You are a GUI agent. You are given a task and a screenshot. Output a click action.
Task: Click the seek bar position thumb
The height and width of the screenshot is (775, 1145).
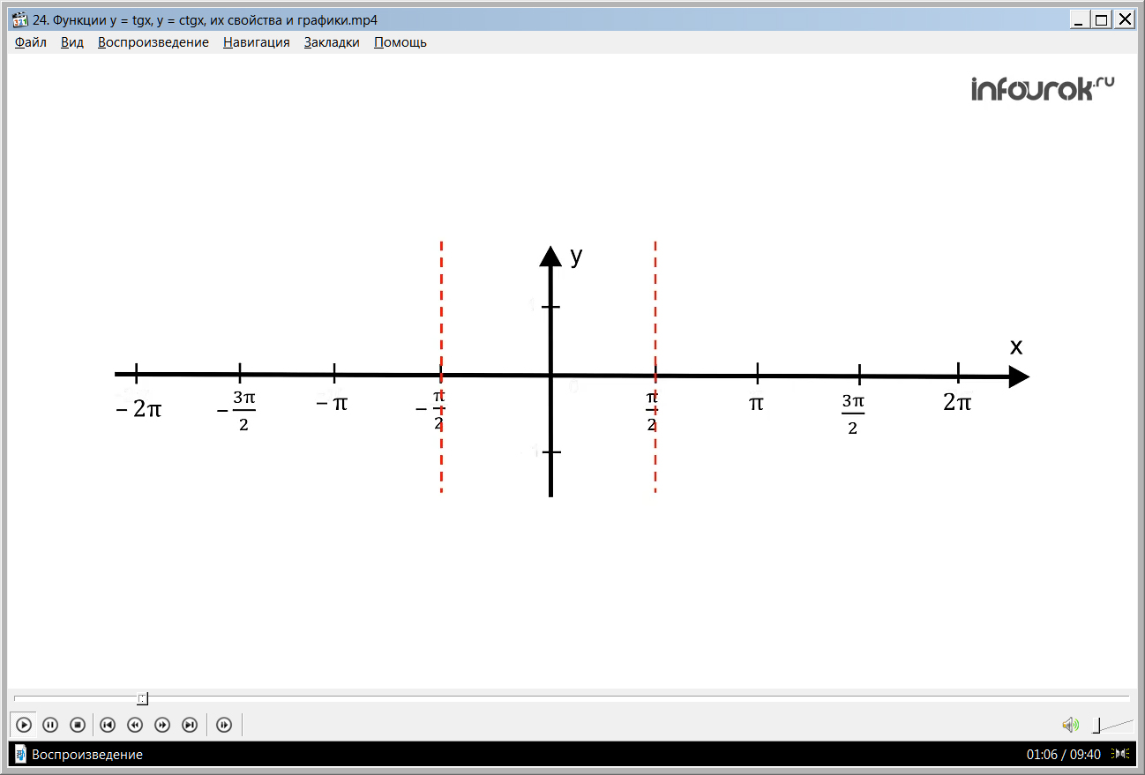pos(142,698)
